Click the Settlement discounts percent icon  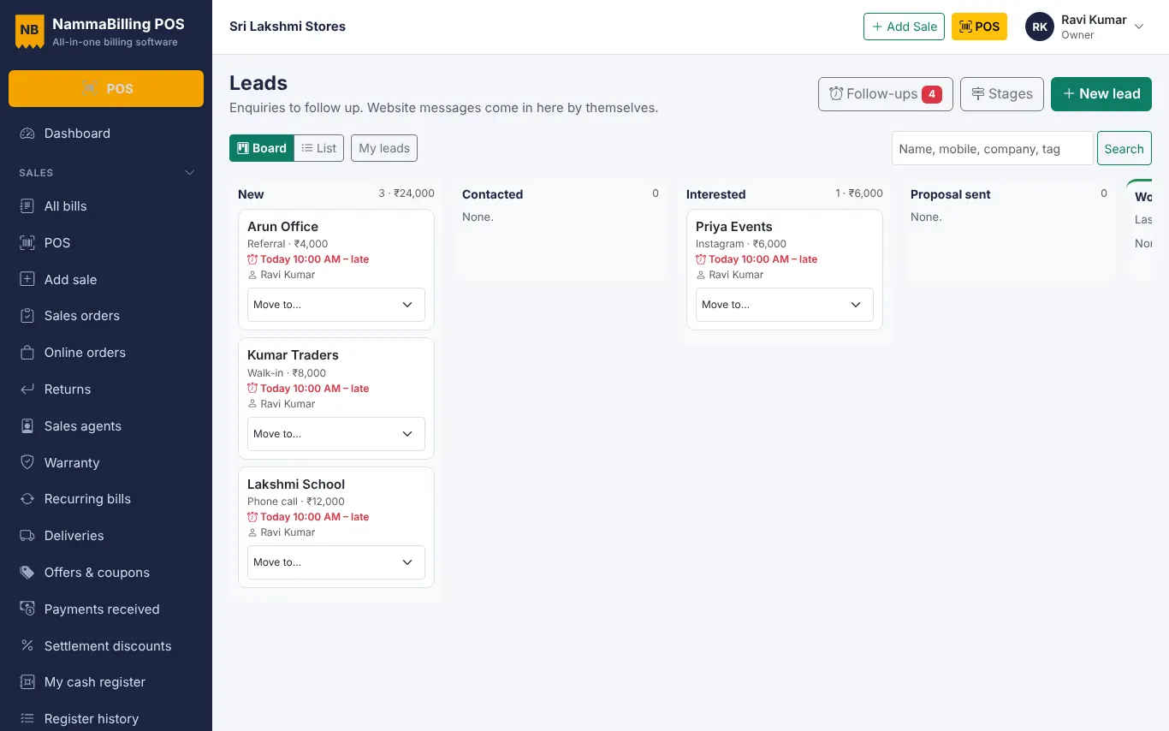coord(27,646)
